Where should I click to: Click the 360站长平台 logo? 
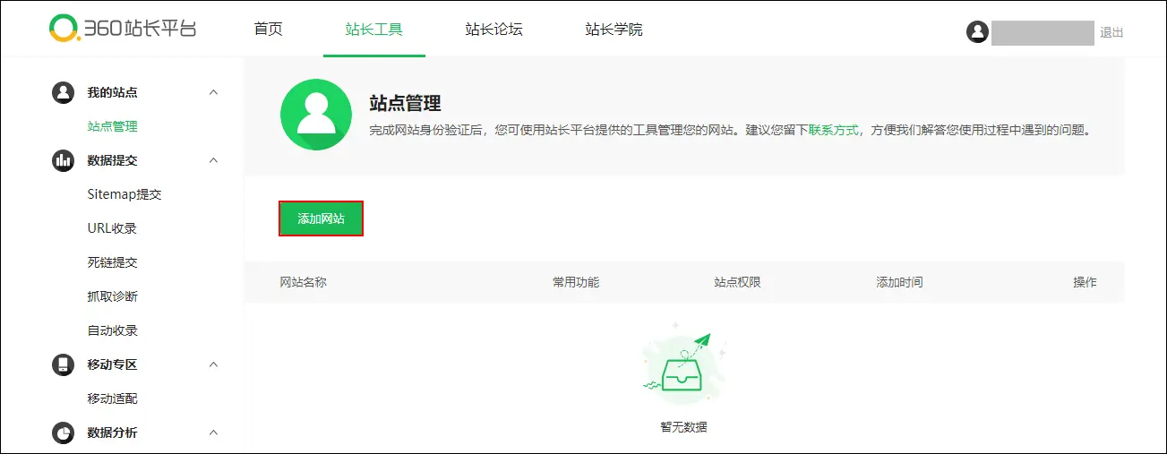(123, 29)
